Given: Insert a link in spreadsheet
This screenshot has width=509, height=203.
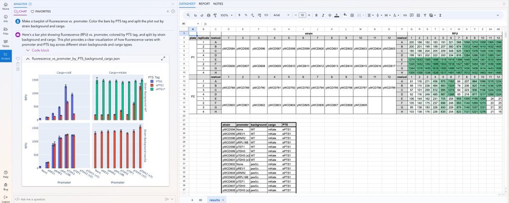Looking at the screenshot, I should (x=405, y=15).
